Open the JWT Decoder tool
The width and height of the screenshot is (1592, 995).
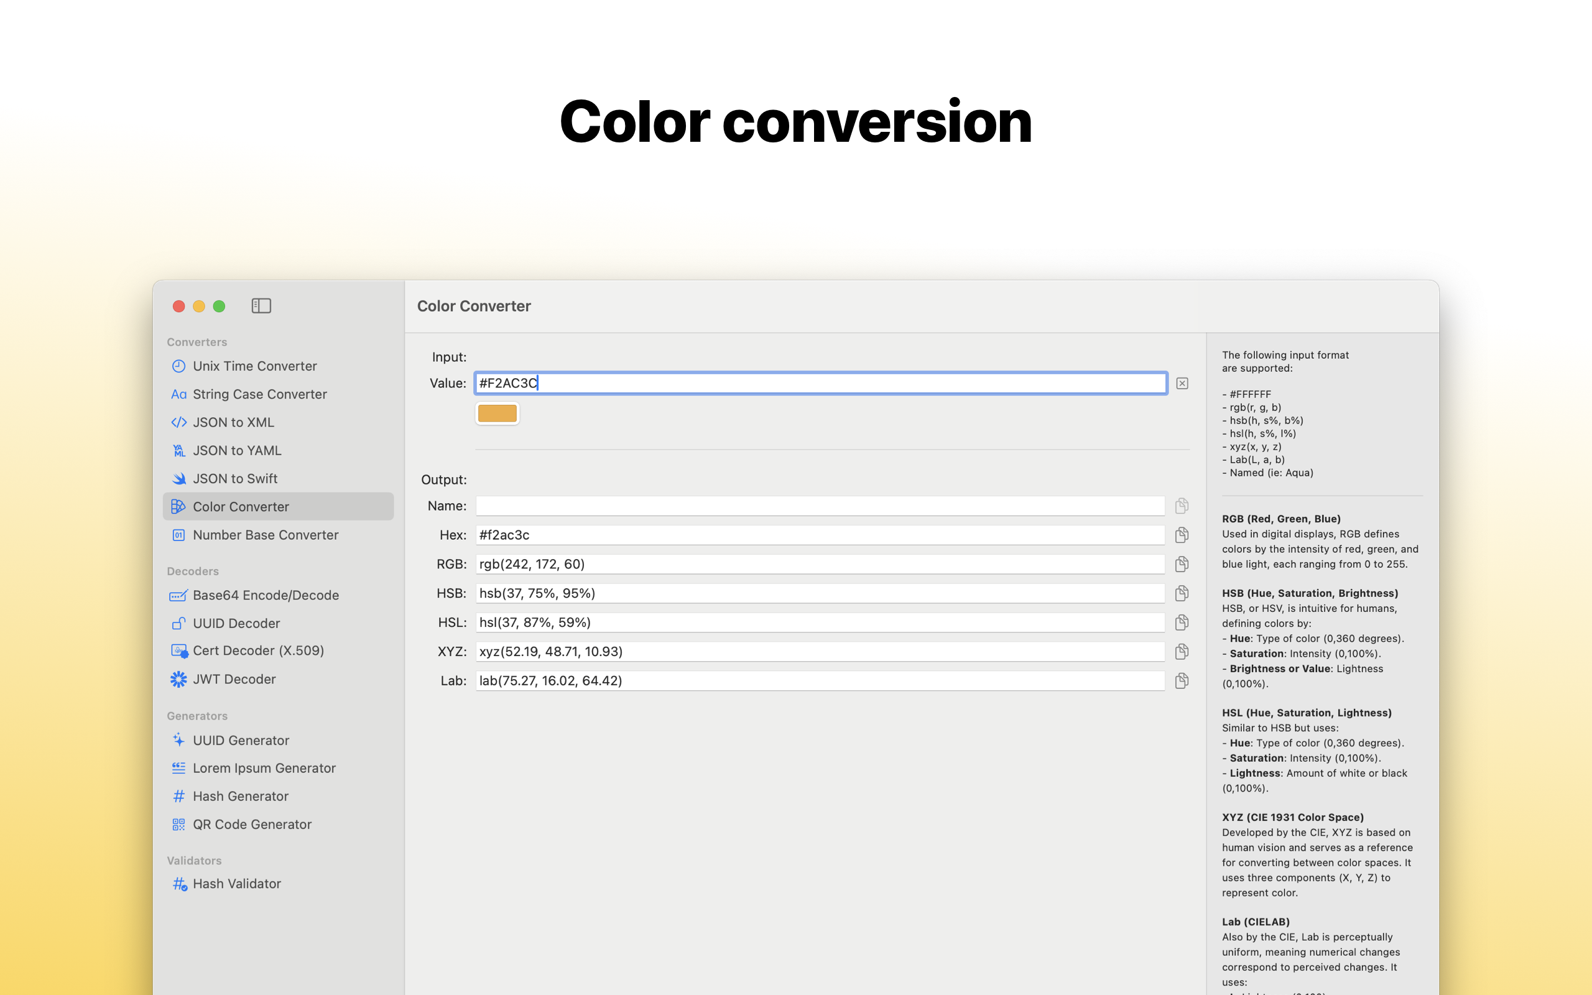point(234,679)
